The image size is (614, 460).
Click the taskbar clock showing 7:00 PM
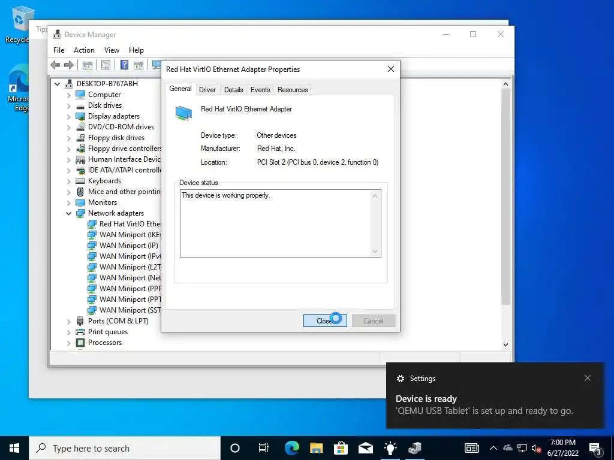[562, 448]
